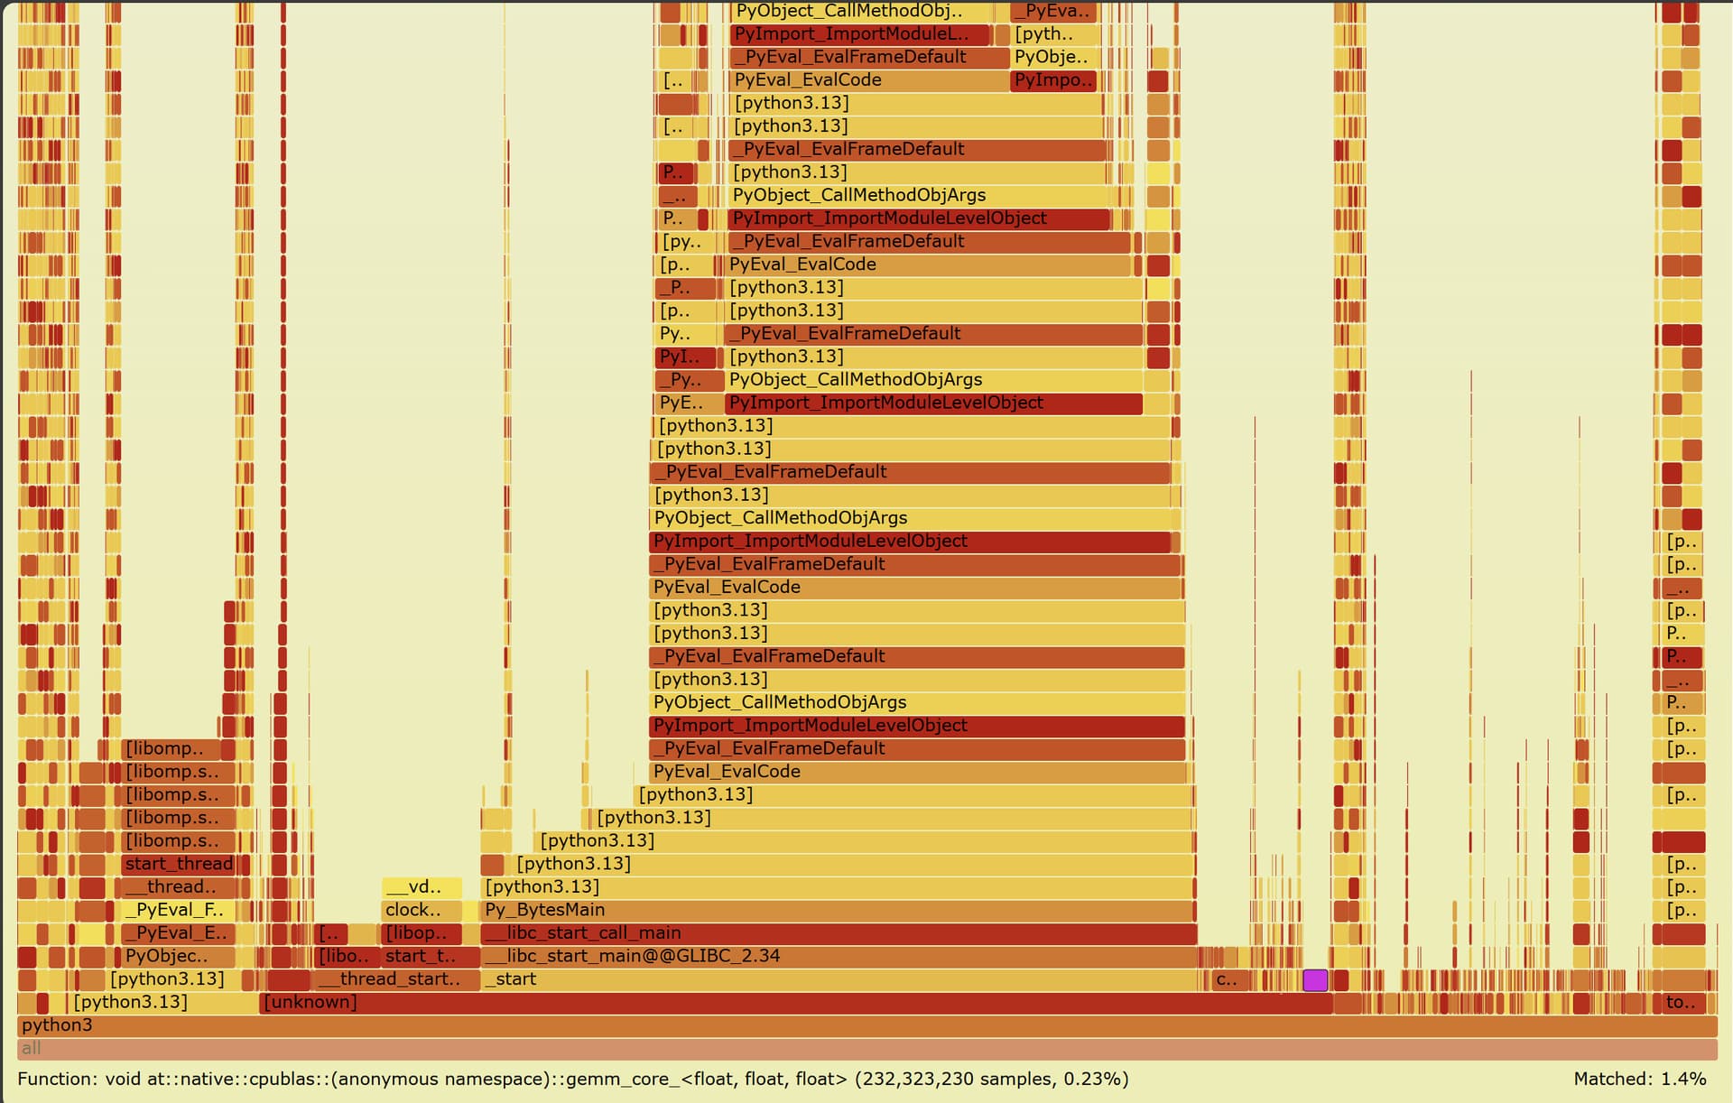The height and width of the screenshot is (1103, 1733).
Task: Click the truncated 'to..' frame
Action: pyautogui.click(x=1684, y=1003)
